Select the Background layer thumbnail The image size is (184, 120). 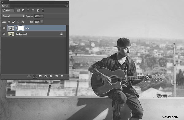coord(11,34)
